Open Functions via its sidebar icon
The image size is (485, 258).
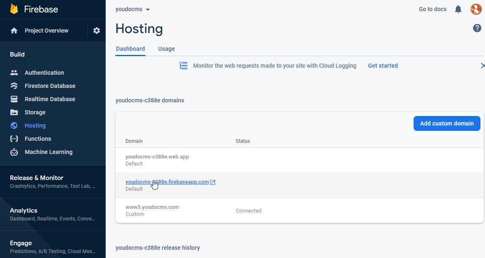point(14,138)
